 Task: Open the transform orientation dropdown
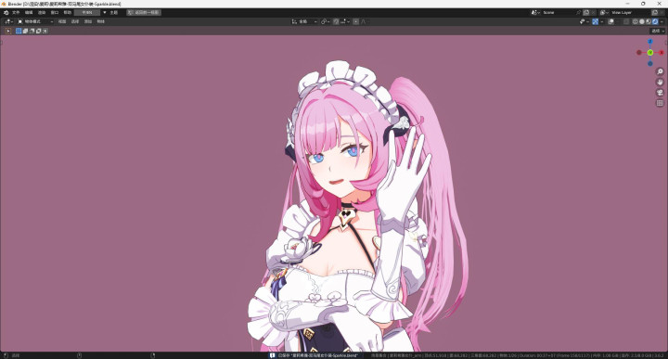pyautogui.click(x=304, y=21)
